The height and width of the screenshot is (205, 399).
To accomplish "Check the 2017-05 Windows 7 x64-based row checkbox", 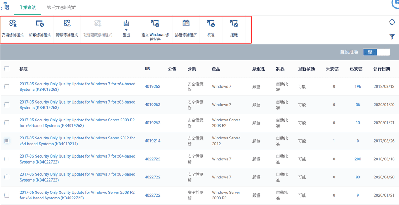I will pos(7,87).
